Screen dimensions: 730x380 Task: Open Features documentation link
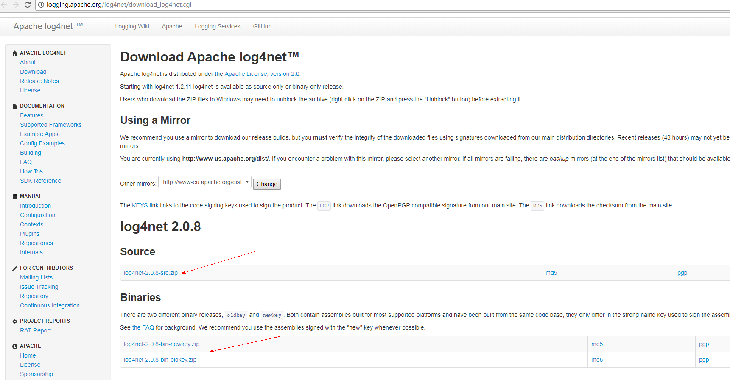coord(31,115)
